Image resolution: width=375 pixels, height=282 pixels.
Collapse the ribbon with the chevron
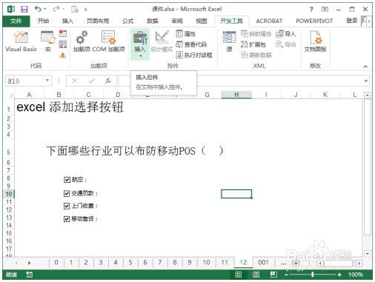tap(365, 67)
